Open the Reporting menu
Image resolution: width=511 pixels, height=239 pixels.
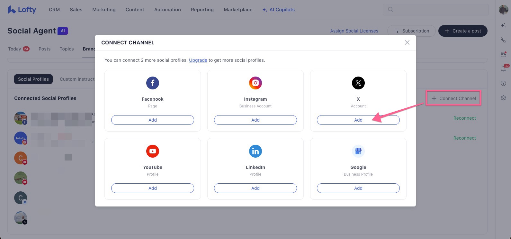tap(202, 10)
